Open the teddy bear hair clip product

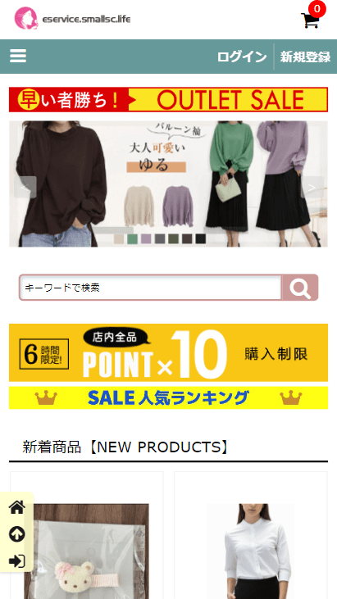click(87, 551)
